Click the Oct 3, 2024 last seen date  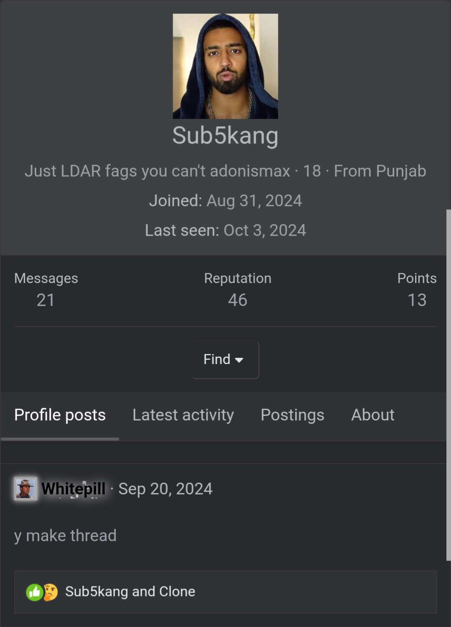[x=265, y=230]
